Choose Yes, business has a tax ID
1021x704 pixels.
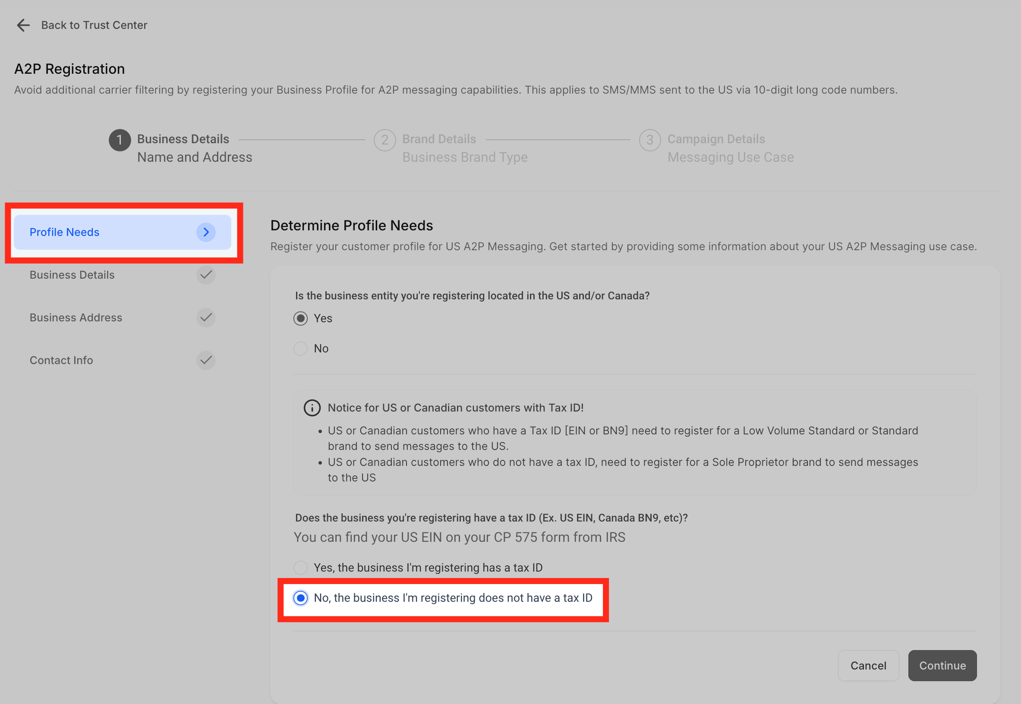[300, 568]
